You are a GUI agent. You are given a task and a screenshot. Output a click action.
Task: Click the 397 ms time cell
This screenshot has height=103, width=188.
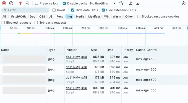tap(115, 57)
